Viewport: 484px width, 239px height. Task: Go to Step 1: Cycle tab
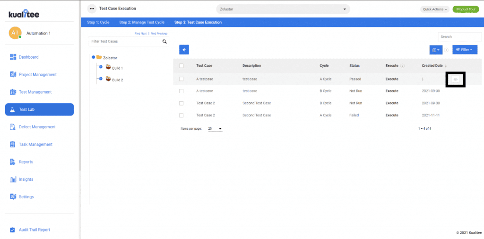click(98, 22)
